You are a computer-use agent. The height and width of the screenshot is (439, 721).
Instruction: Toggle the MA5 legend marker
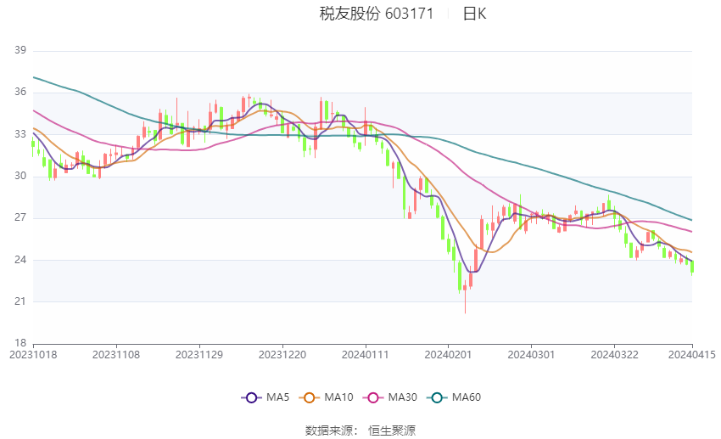tap(252, 397)
